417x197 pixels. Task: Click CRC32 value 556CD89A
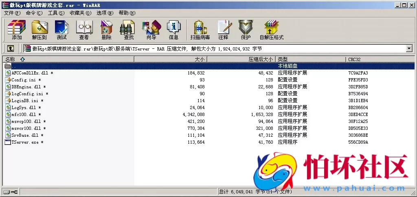click(358, 142)
